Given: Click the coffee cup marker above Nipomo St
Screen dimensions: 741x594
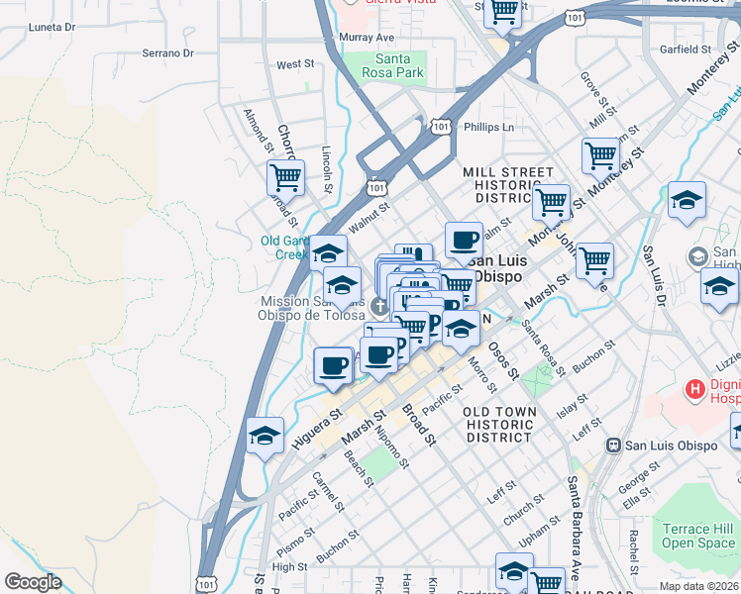Looking at the screenshot, I should (x=379, y=357).
